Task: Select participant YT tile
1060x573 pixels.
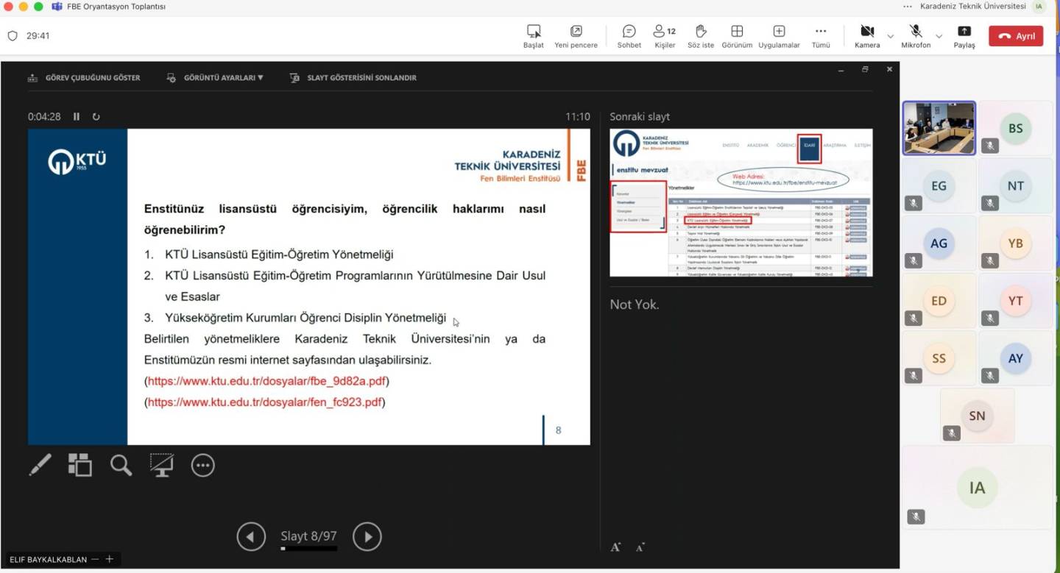Action: pyautogui.click(x=1015, y=300)
